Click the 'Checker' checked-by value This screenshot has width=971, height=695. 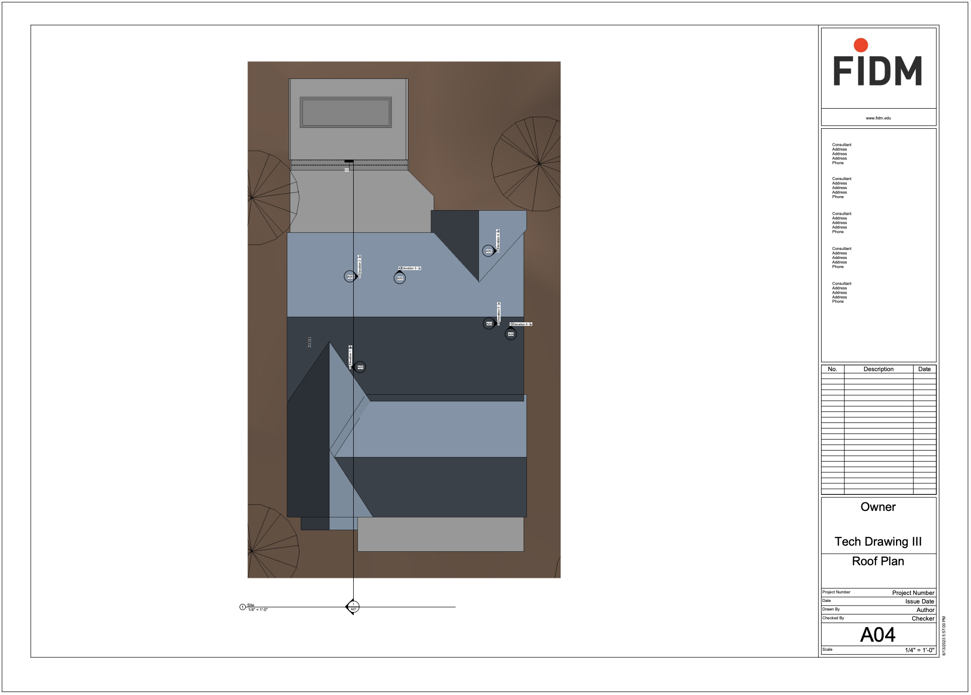[x=923, y=619]
